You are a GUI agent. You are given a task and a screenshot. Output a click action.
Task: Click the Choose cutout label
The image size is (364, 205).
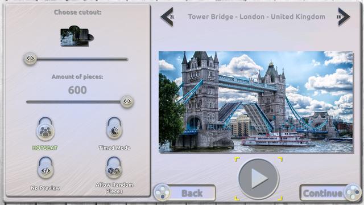pyautogui.click(x=77, y=13)
